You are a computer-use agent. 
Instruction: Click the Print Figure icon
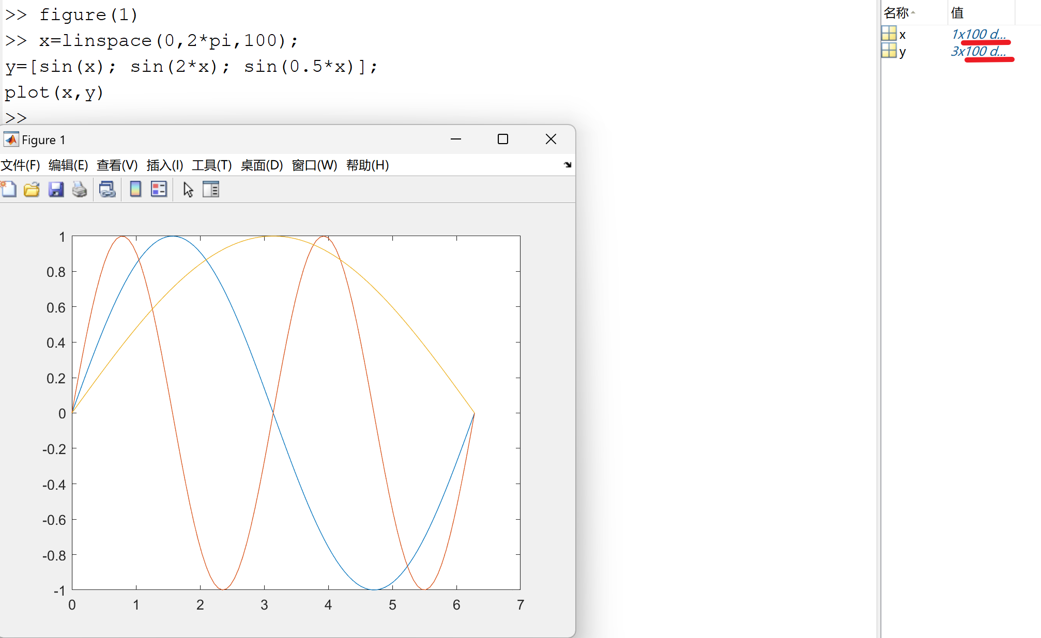pyautogui.click(x=80, y=189)
